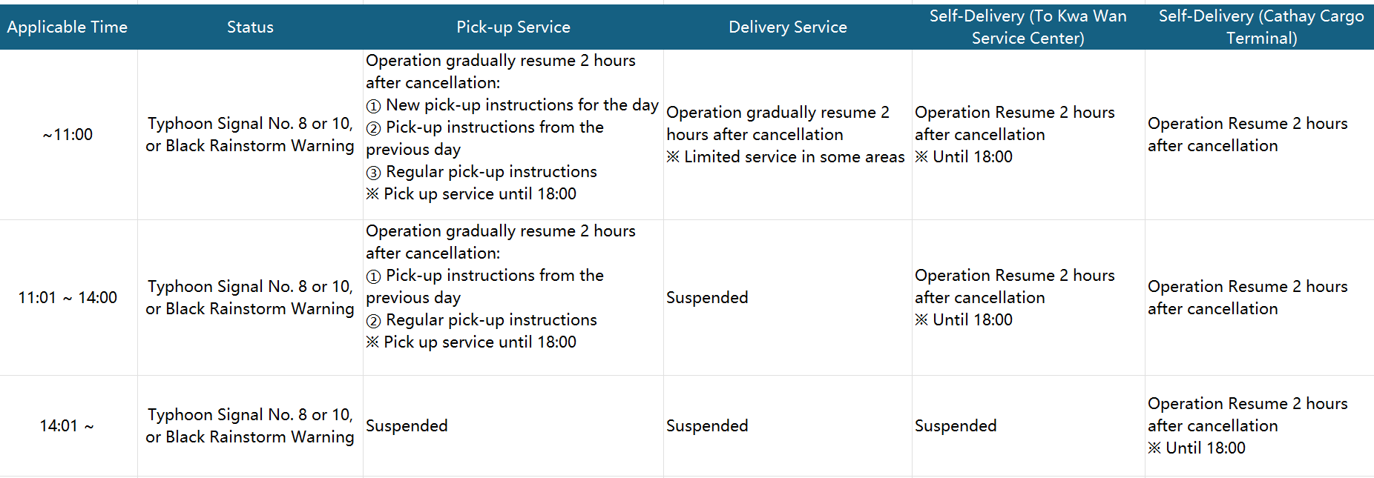Select the Status column header

(250, 27)
